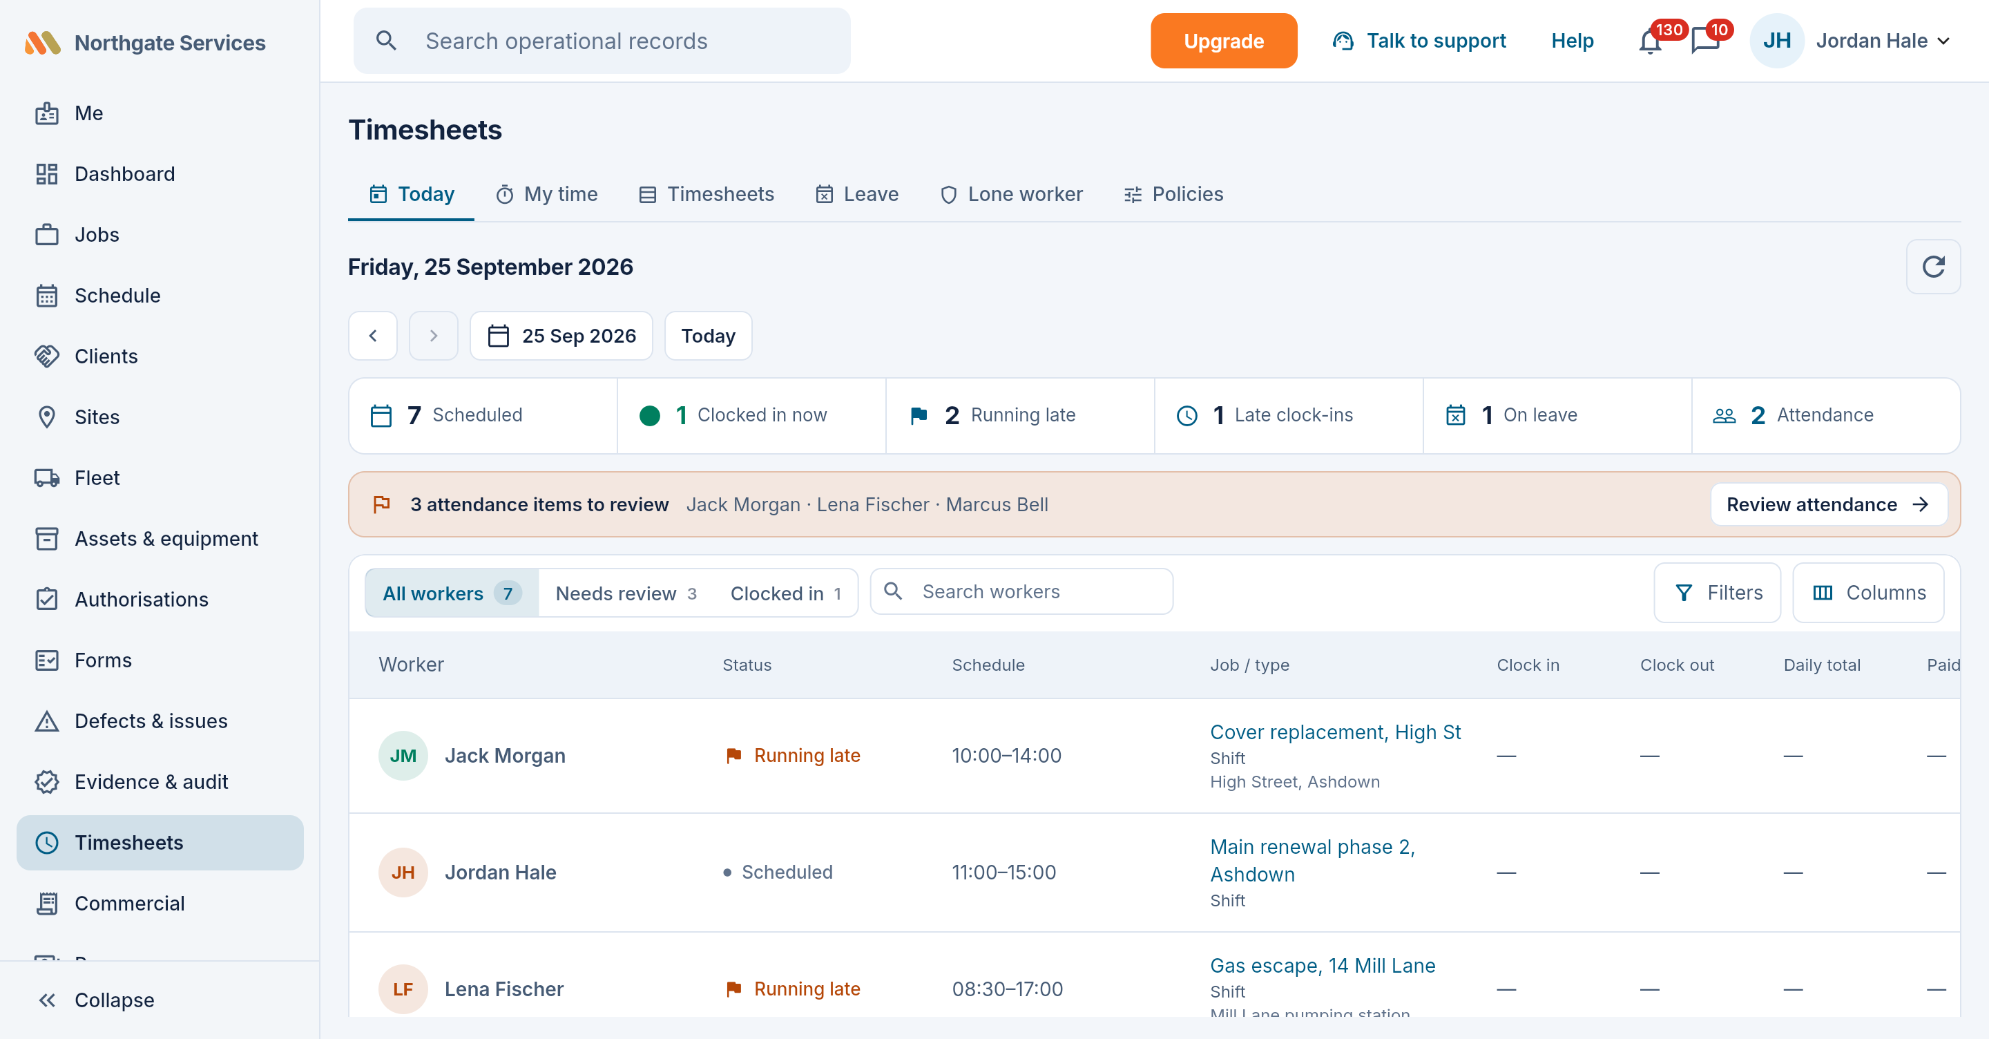
Task: Go to previous day arrow
Action: click(x=373, y=335)
